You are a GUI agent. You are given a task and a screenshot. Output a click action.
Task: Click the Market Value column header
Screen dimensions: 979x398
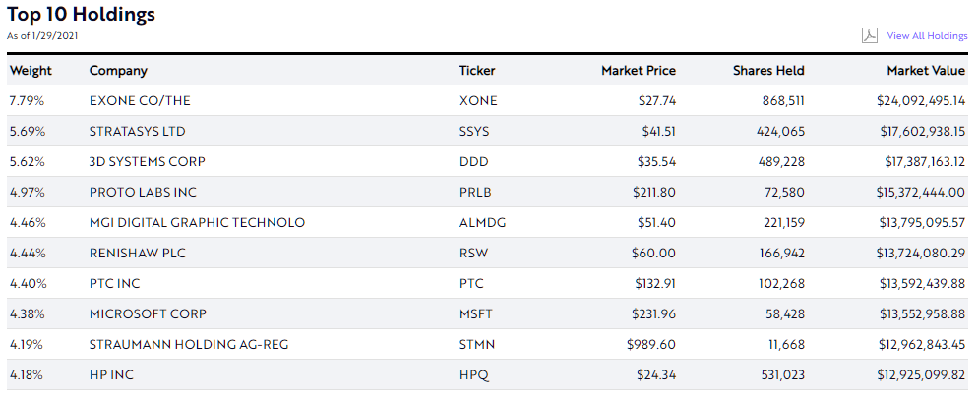tap(925, 70)
